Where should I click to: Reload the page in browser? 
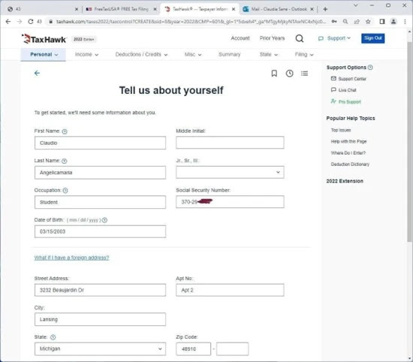(31, 22)
